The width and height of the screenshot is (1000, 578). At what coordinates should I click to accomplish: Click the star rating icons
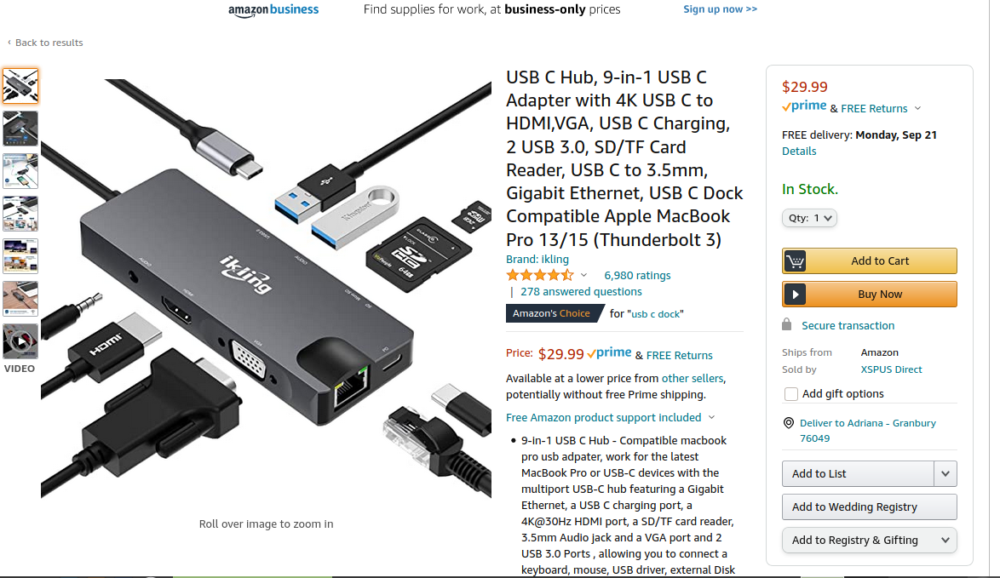pyautogui.click(x=539, y=275)
